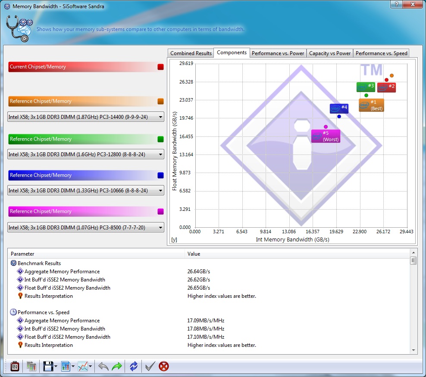Image resolution: width=426 pixels, height=377 pixels.
Task: Select the Components tab
Action: (x=232, y=53)
